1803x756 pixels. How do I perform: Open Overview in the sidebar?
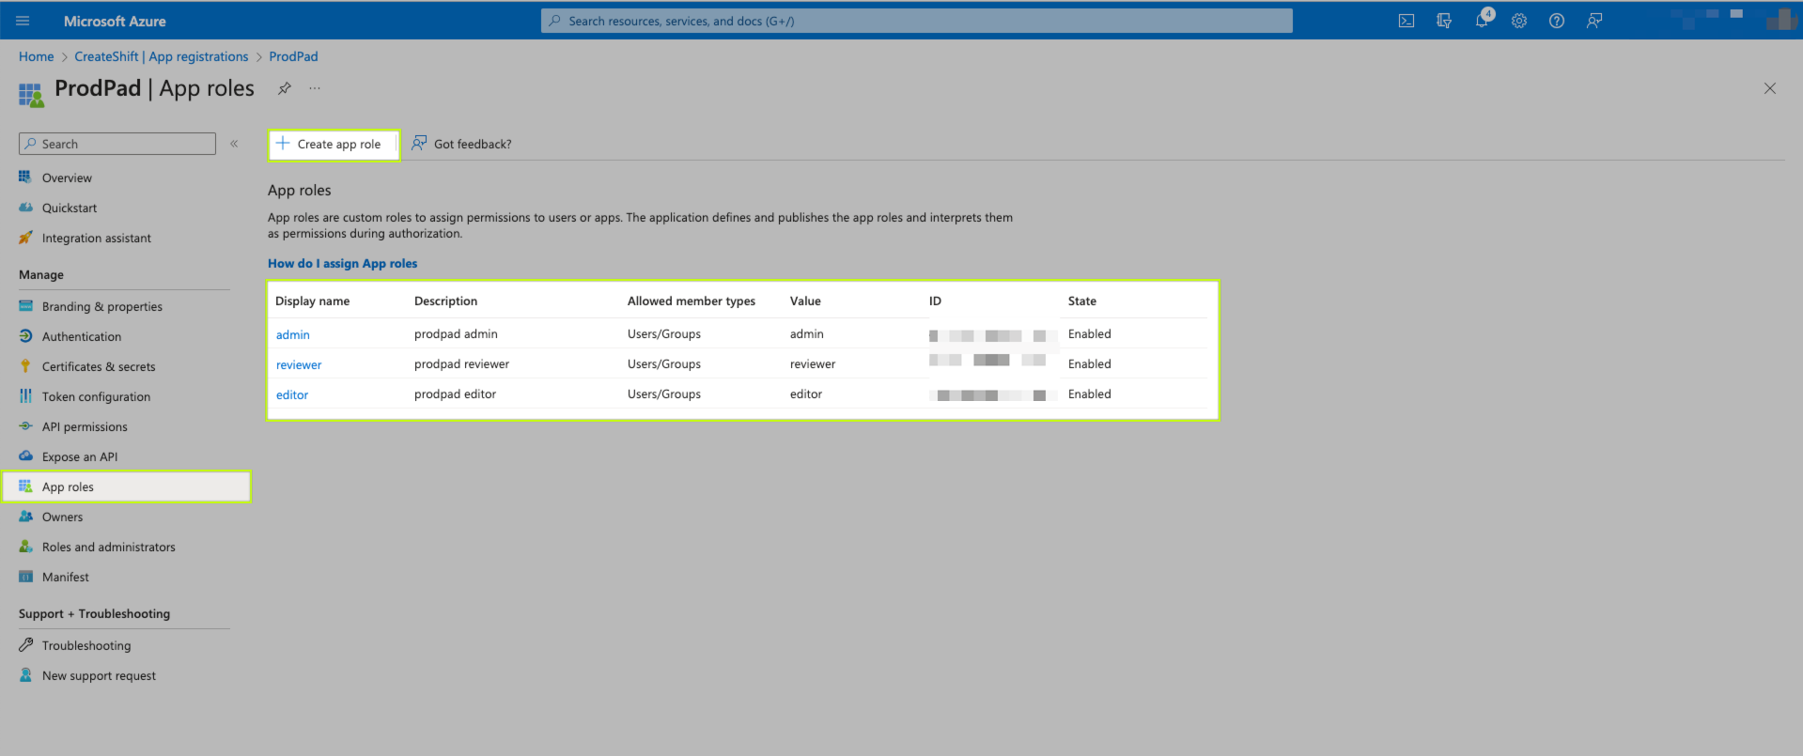pyautogui.click(x=67, y=177)
